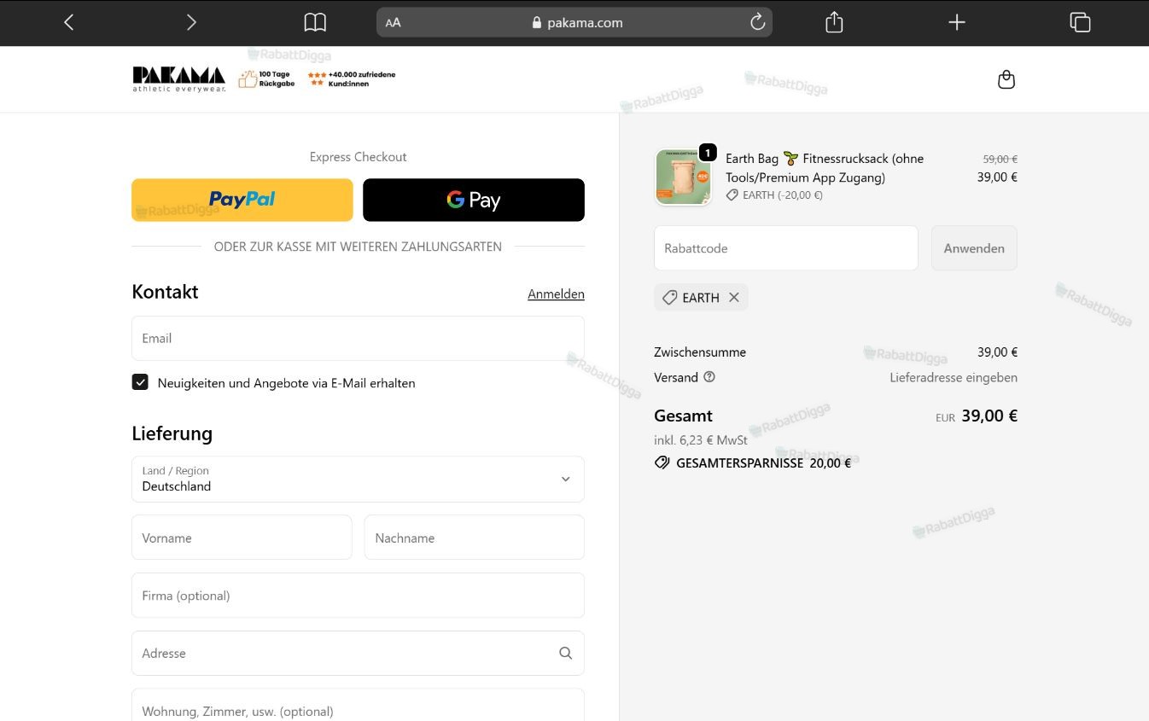Click the GESAMTERSPARNISSE 20,00 € text

coord(763,462)
